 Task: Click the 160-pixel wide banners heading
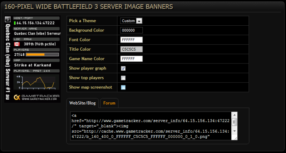click(x=89, y=7)
